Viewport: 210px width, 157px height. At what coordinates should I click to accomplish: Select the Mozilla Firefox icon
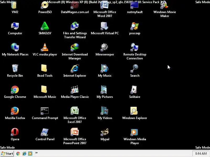click(15, 111)
